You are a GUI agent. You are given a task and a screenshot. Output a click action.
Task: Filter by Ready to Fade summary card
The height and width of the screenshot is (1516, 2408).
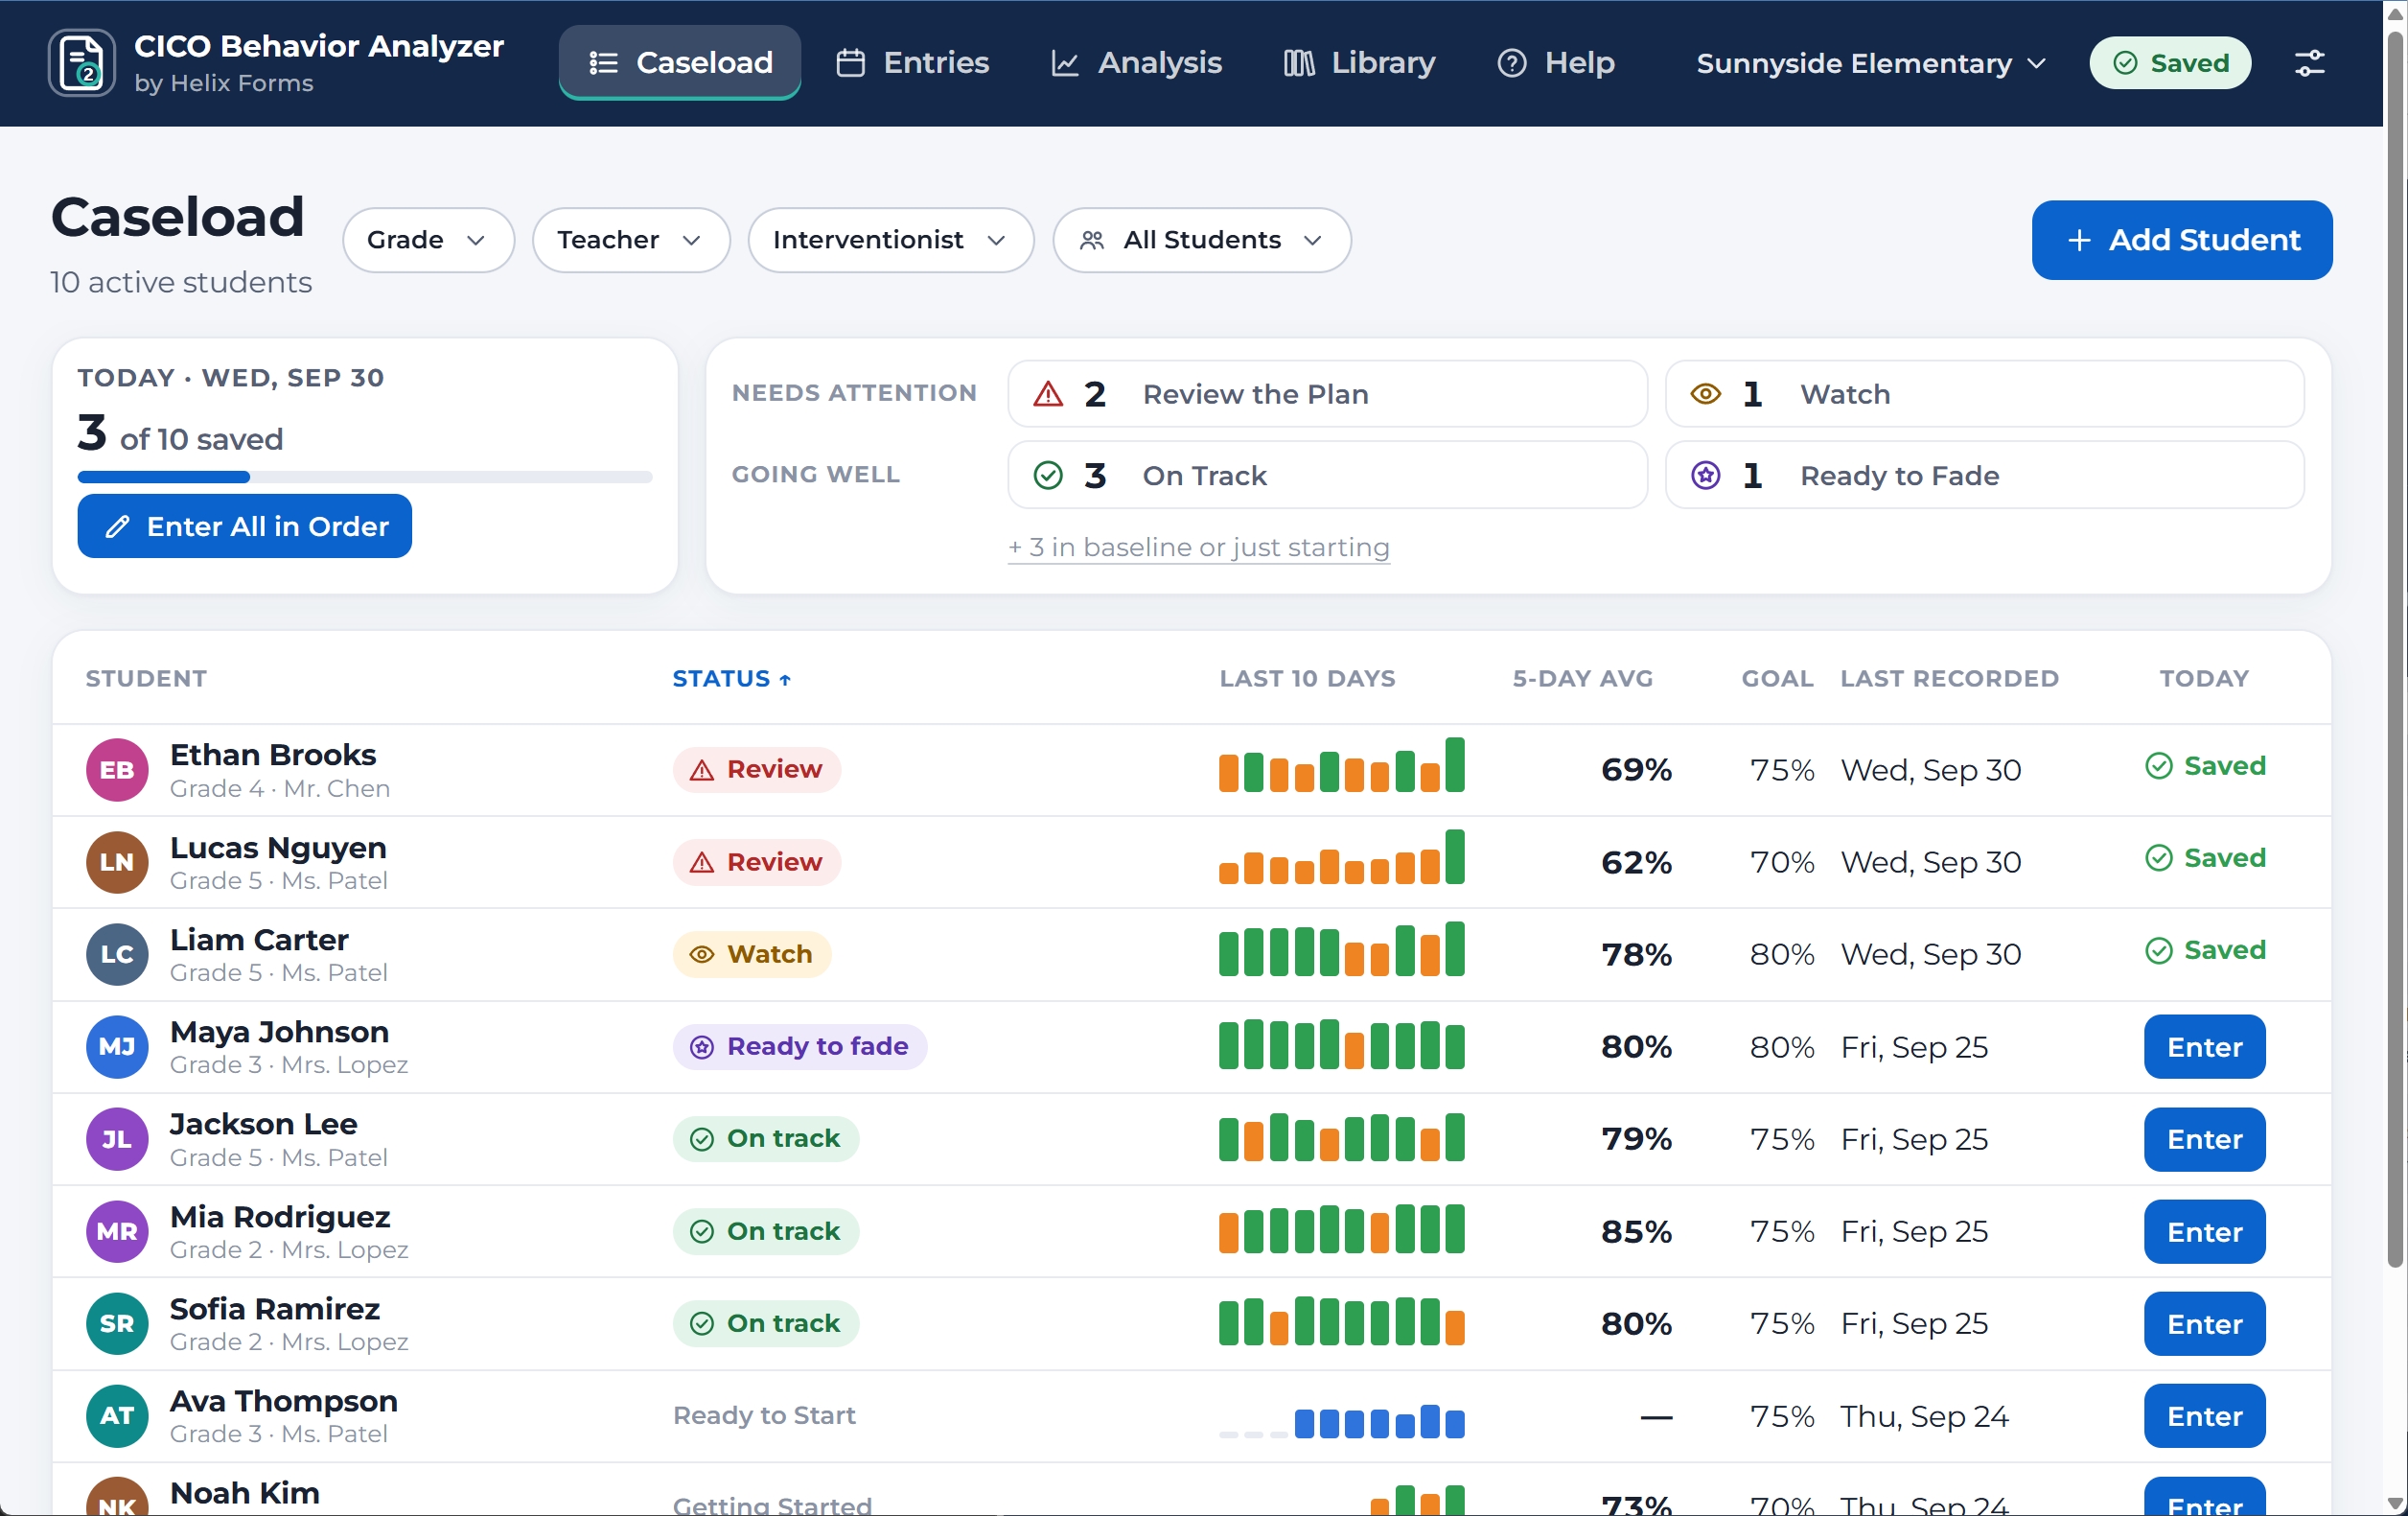point(1984,475)
